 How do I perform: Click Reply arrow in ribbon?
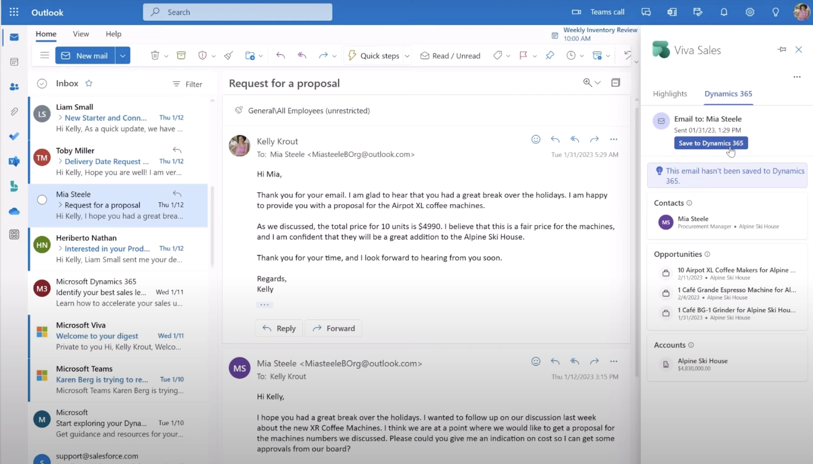[281, 55]
